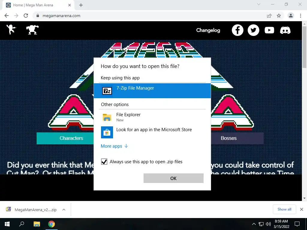307x230 pixels.
Task: Reload the current page
Action: tap(26, 16)
